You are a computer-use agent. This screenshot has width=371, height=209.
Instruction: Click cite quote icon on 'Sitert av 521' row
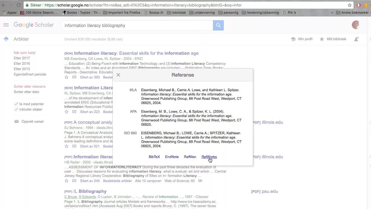(74, 146)
